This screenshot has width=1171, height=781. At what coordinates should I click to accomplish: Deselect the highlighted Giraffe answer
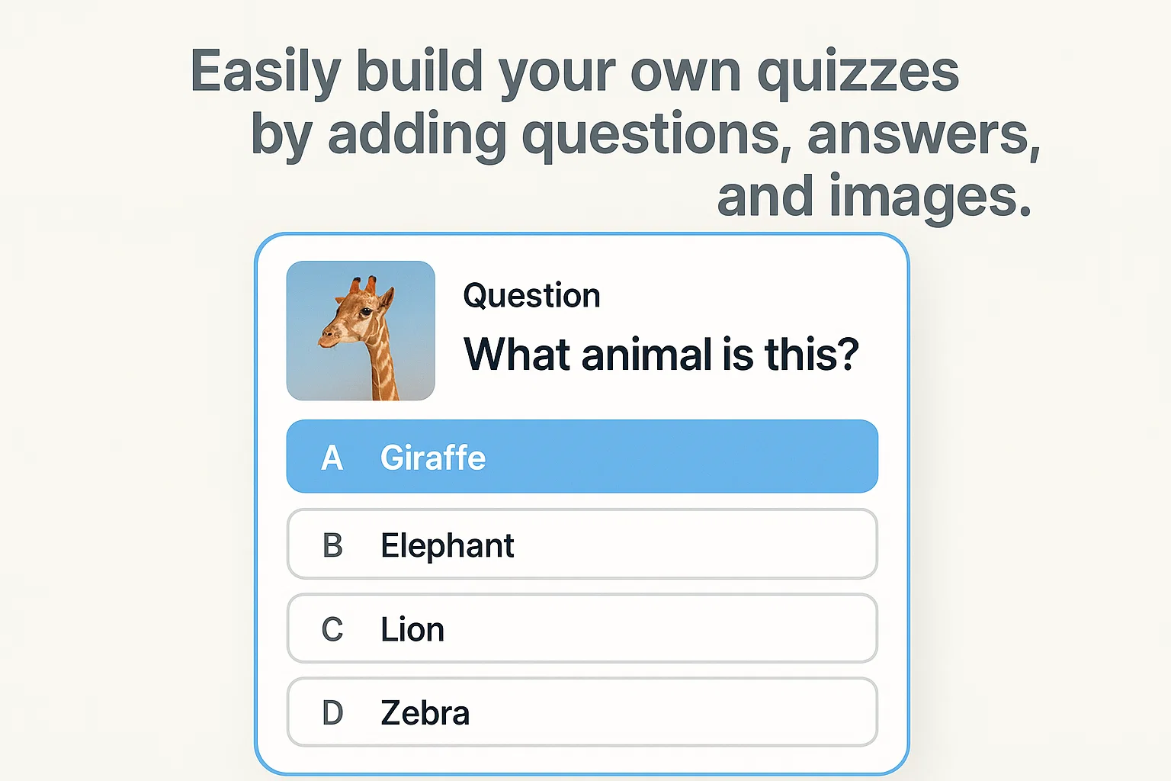(582, 456)
